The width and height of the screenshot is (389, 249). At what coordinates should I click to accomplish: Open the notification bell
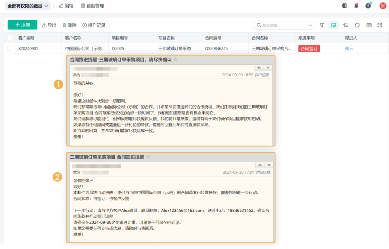(356, 6)
